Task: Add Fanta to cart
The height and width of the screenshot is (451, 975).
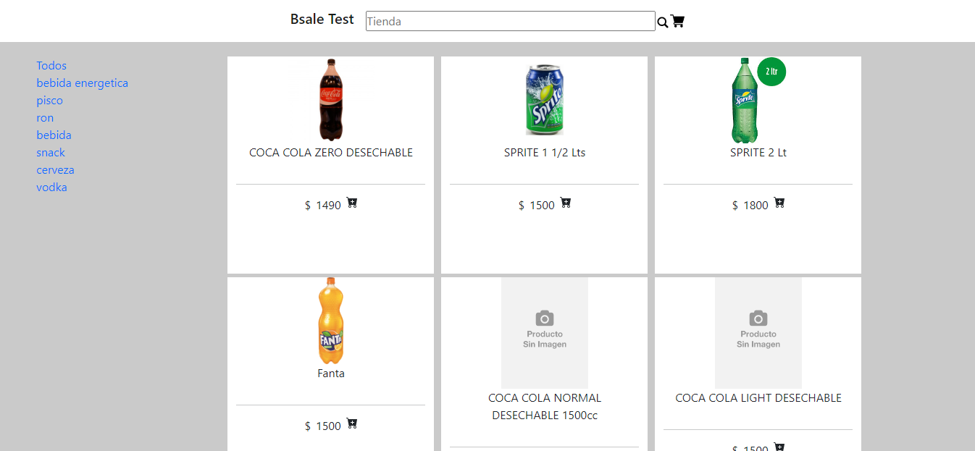Action: point(352,425)
